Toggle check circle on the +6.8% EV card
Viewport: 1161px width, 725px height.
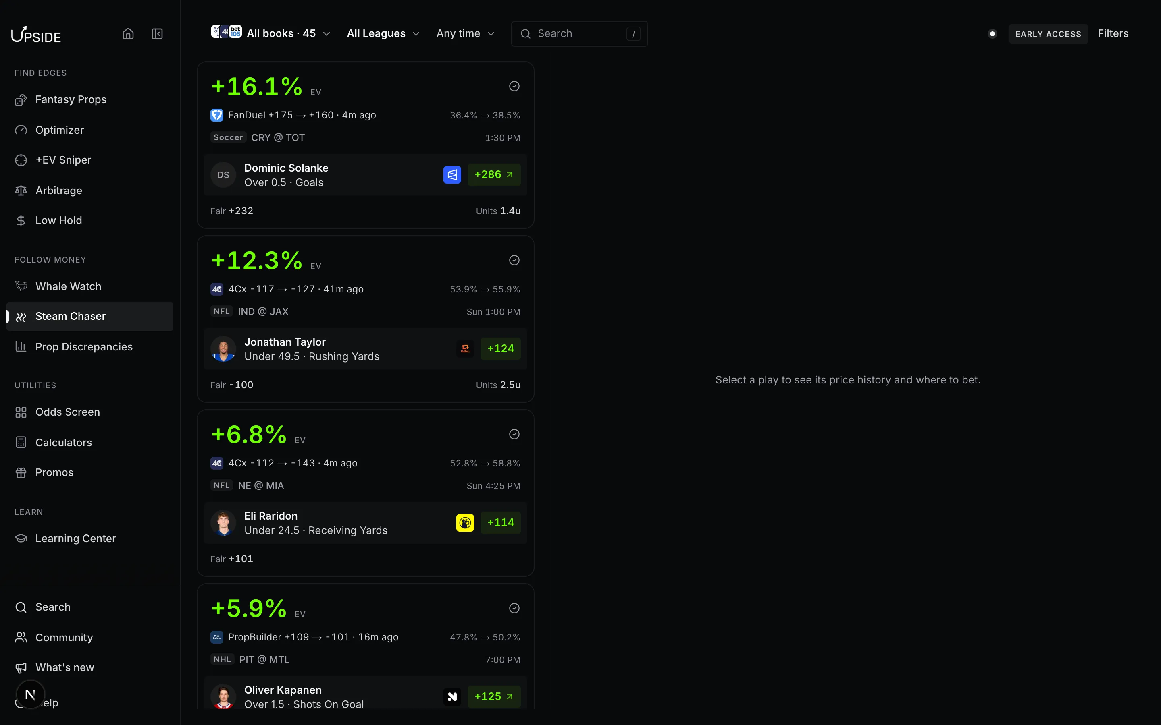[x=514, y=435]
